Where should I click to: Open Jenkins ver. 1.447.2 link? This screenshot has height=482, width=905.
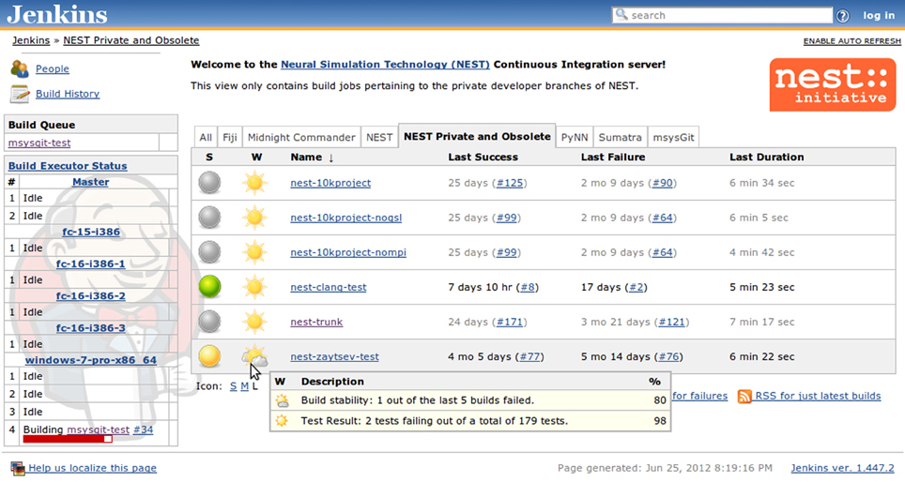[842, 468]
